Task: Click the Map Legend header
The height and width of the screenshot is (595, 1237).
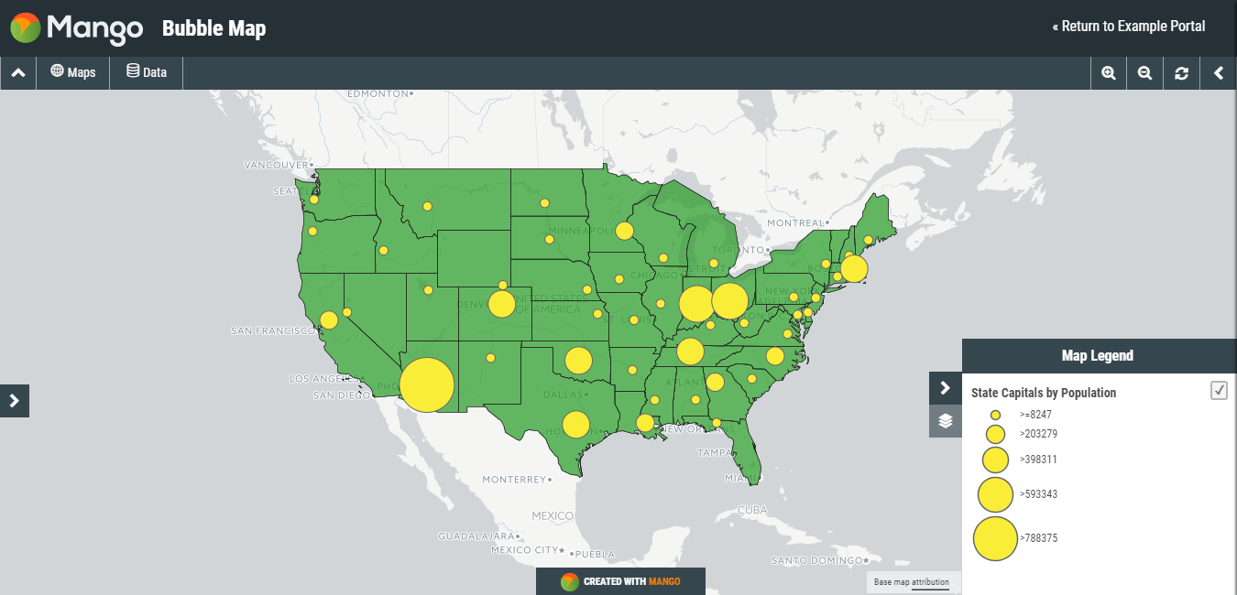Action: [1098, 356]
